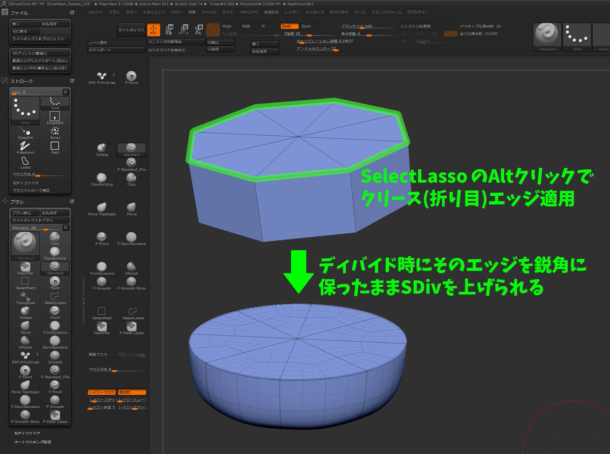
Task: Choose the Lasso stroke icon
Action: pos(25,163)
